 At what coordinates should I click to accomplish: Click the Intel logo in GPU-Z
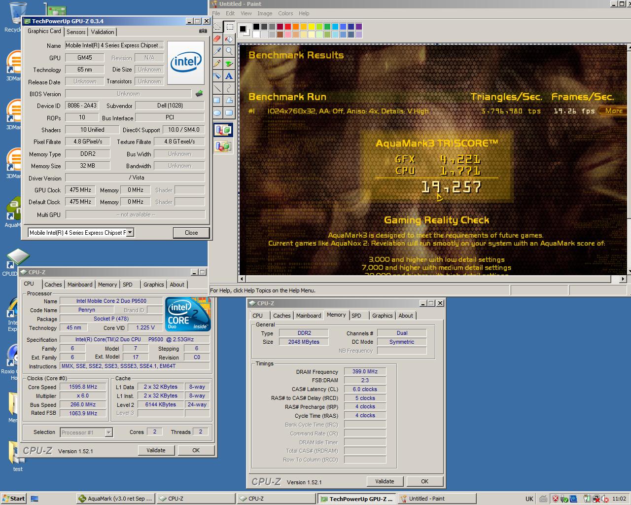point(186,63)
